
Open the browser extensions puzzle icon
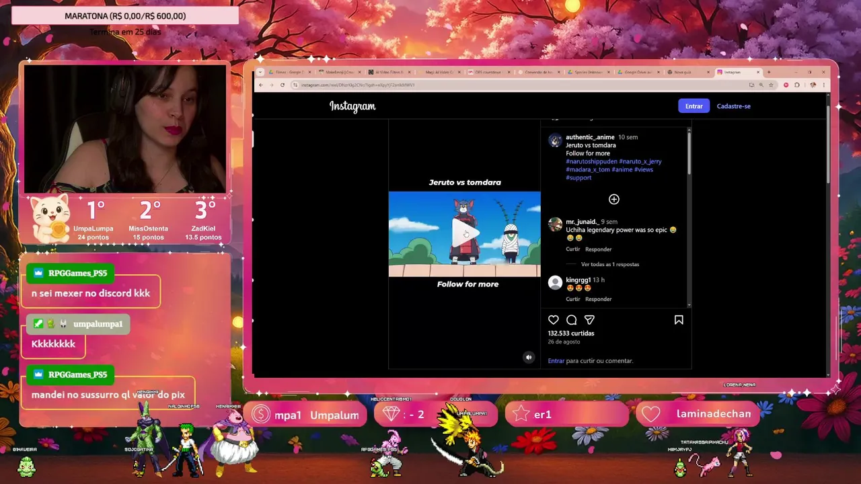coord(797,85)
